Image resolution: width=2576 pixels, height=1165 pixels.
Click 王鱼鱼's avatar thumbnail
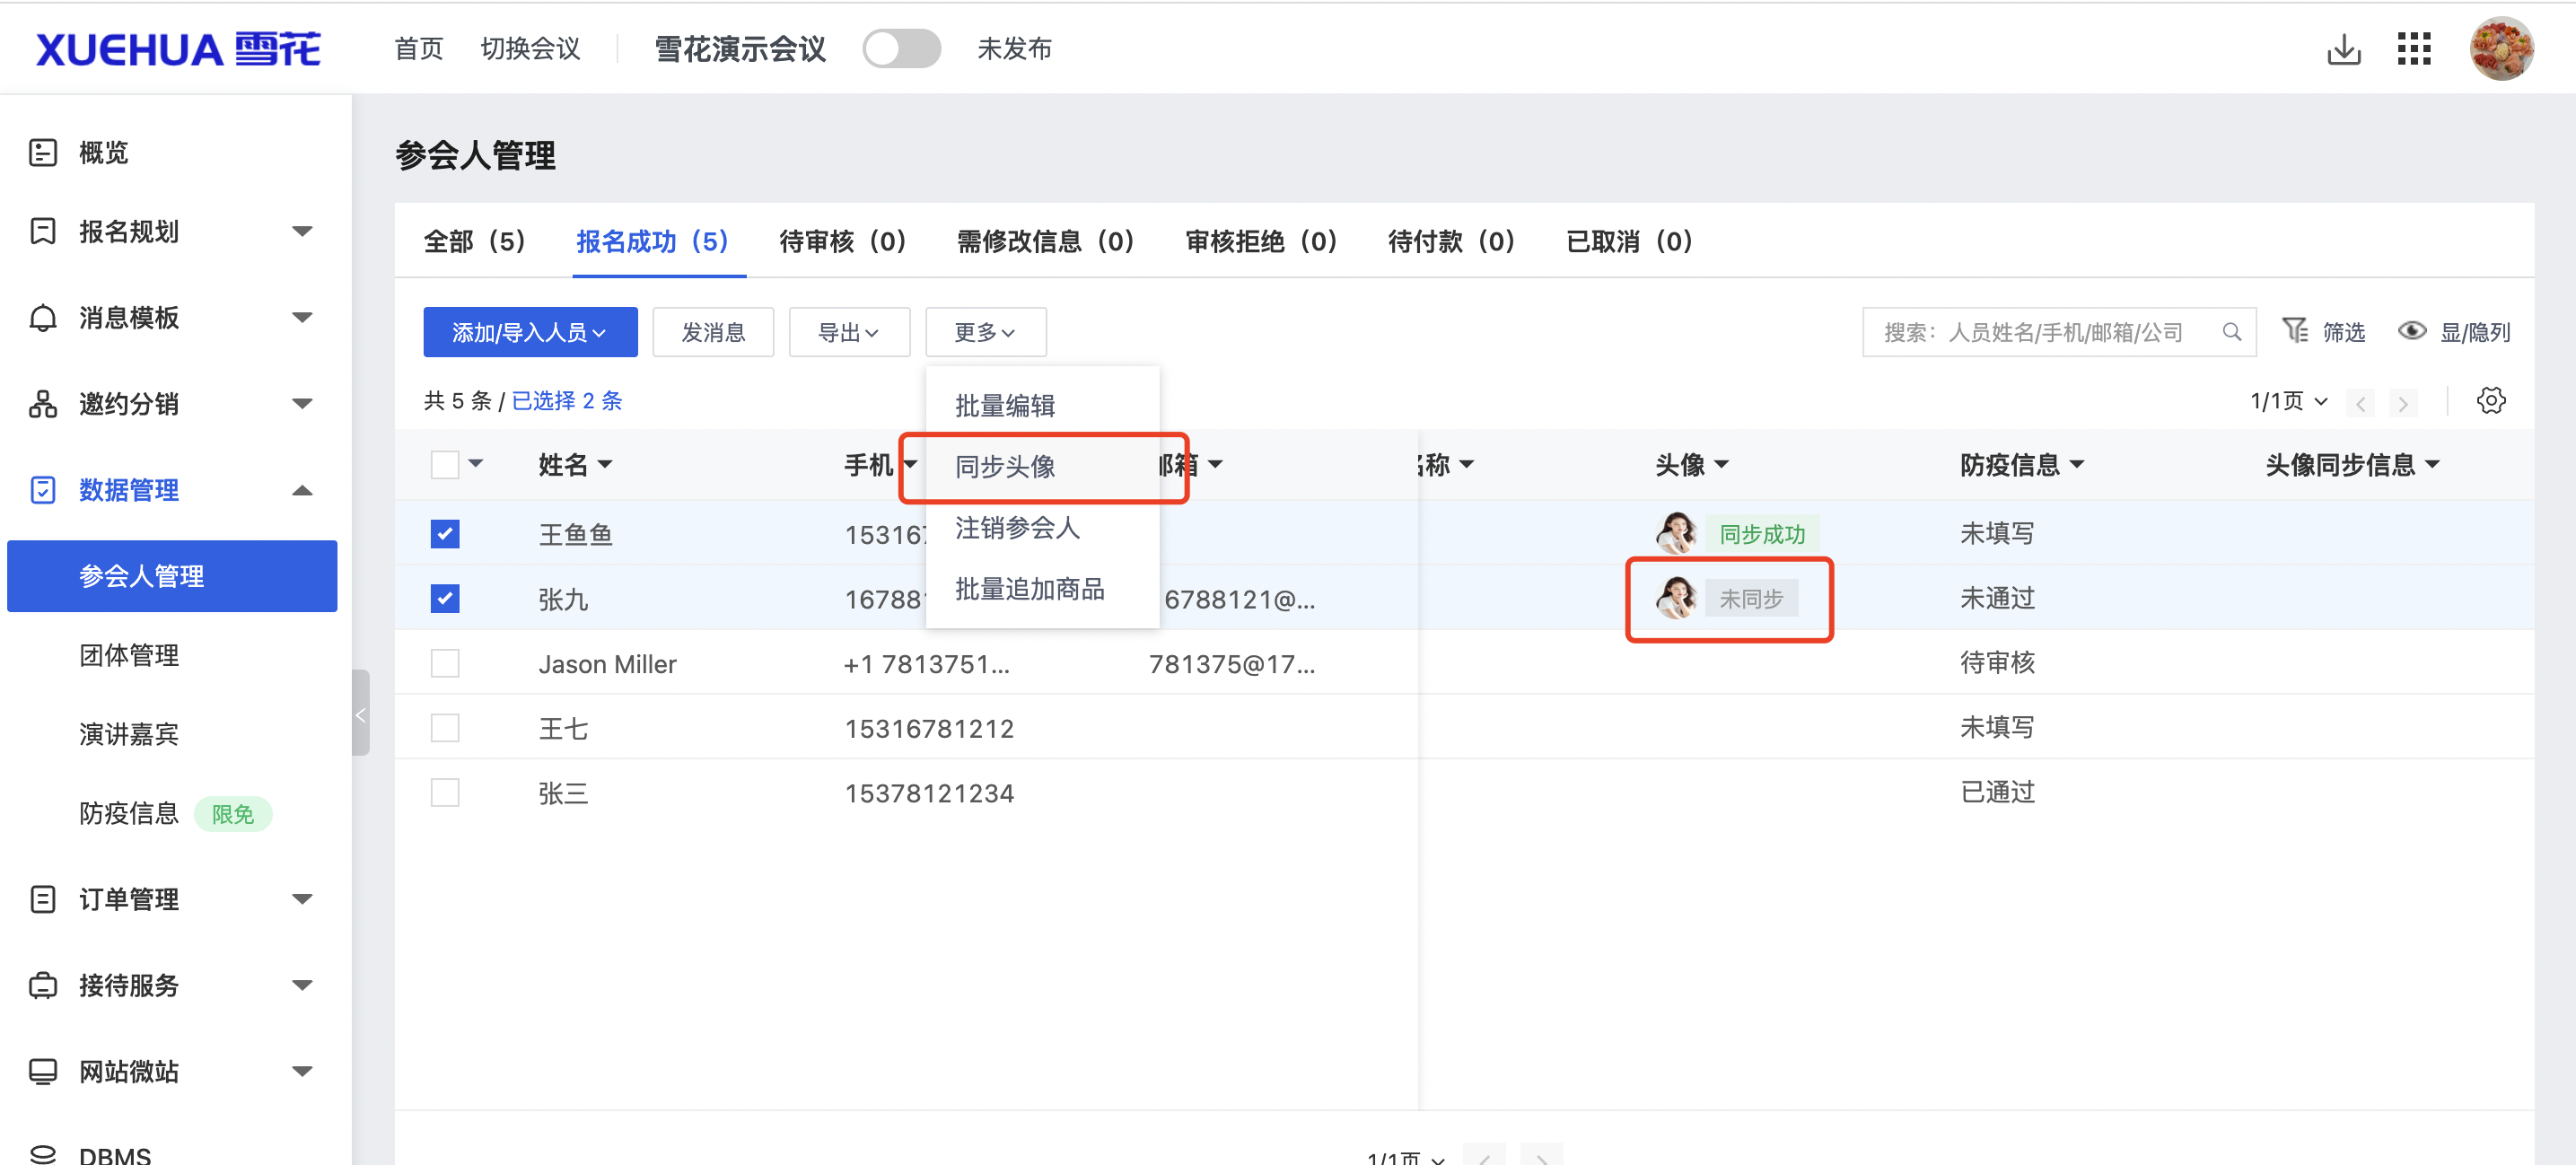tap(1677, 533)
